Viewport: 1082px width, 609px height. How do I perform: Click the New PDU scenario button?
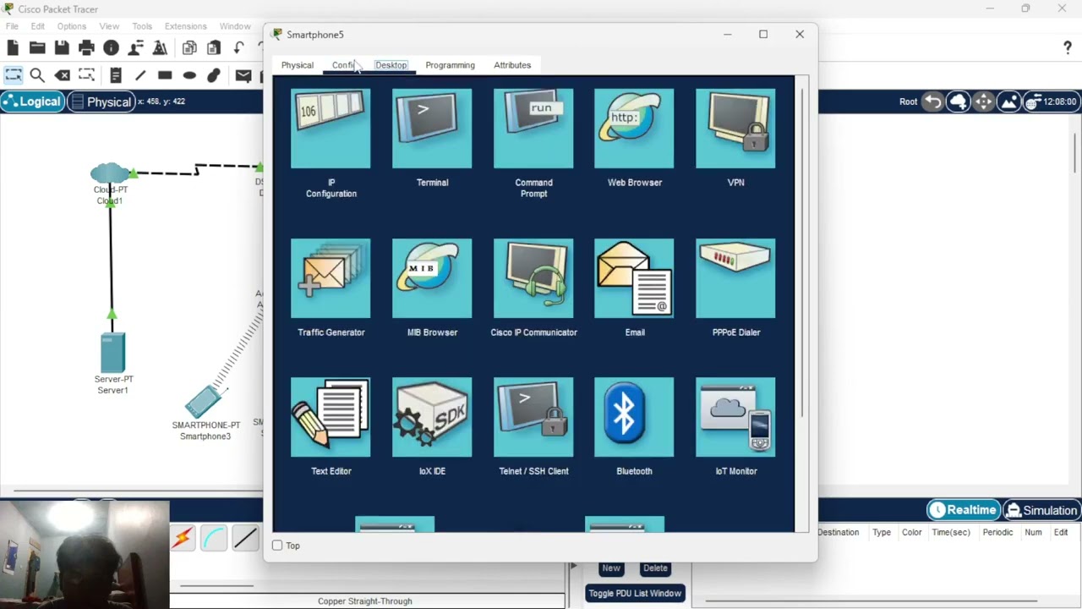pyautogui.click(x=611, y=568)
